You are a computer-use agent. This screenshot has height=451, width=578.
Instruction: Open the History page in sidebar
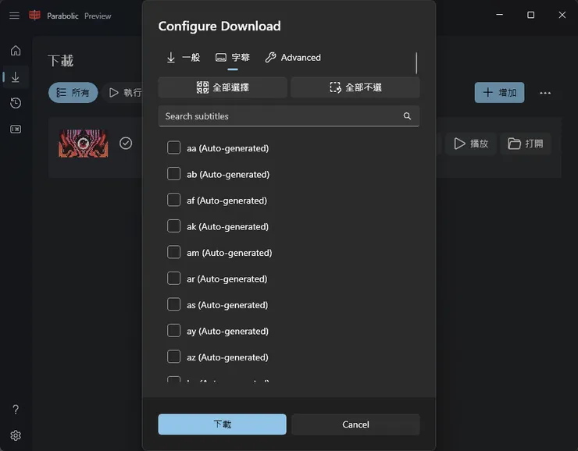tap(16, 103)
